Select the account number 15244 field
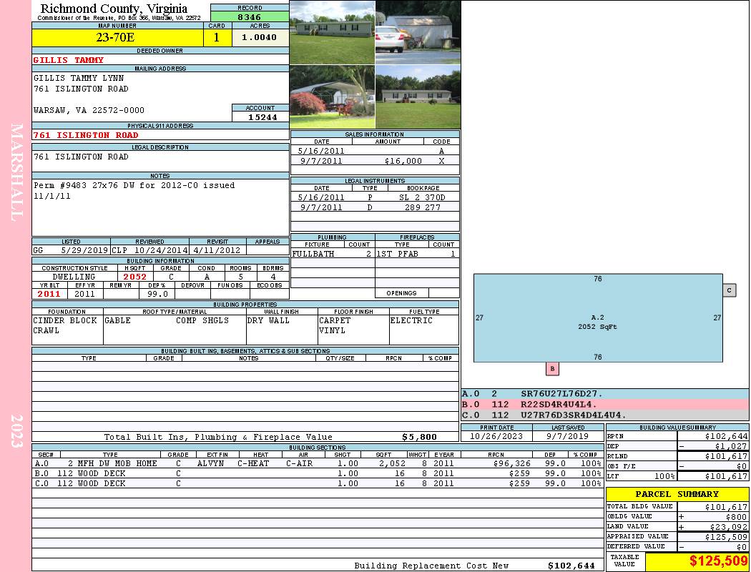 point(260,117)
